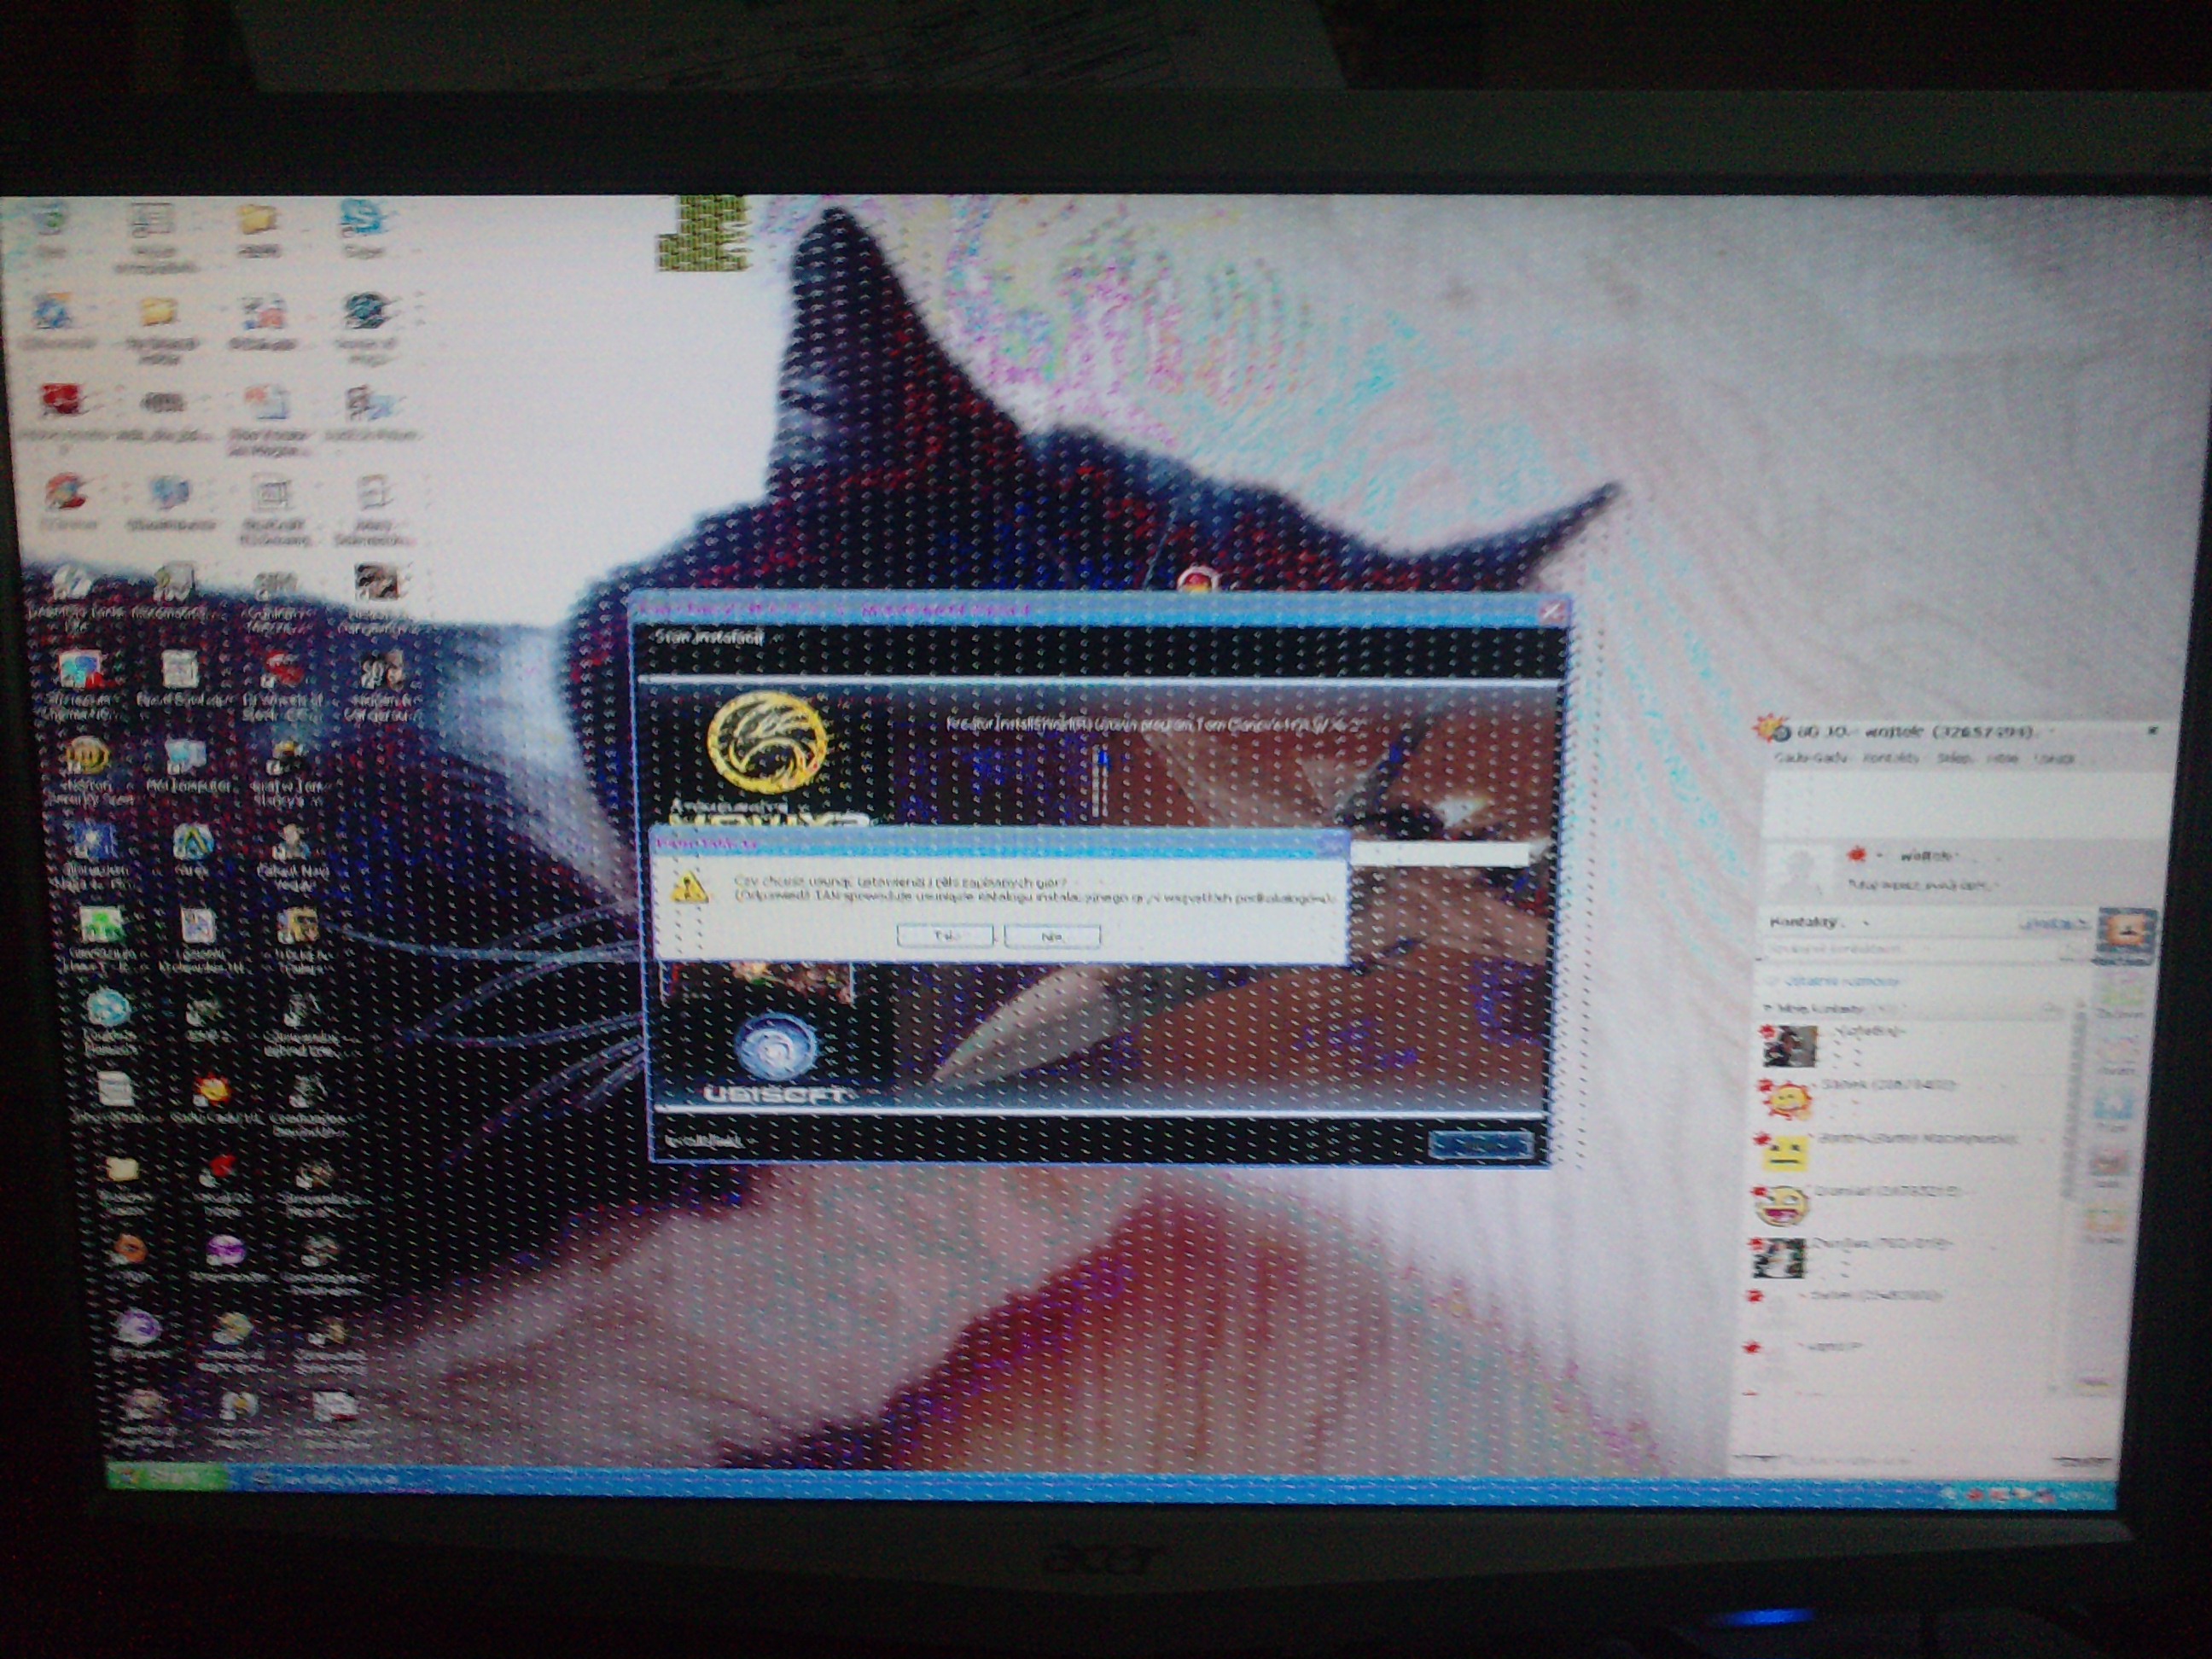The width and height of the screenshot is (2212, 1659).
Task: Open the status dropdown next to username
Action: [x=1879, y=855]
